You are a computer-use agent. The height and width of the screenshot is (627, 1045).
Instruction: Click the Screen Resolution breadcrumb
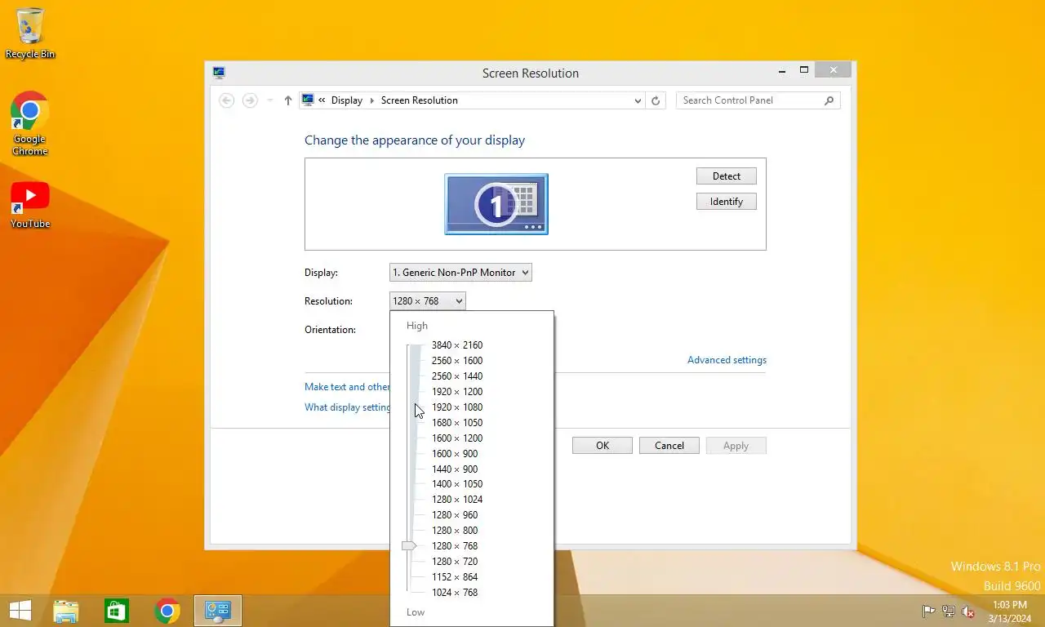coord(419,100)
